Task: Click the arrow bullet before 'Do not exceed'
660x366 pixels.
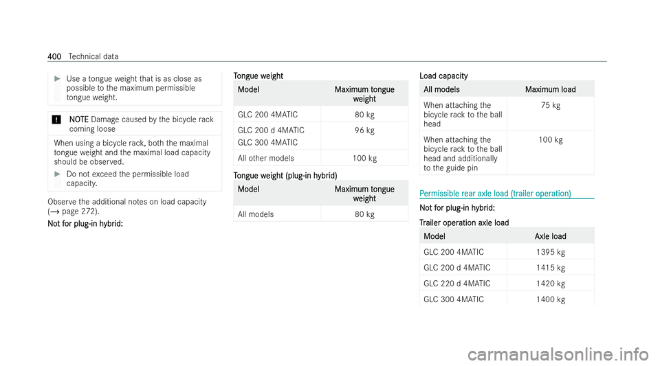Action: [58, 174]
